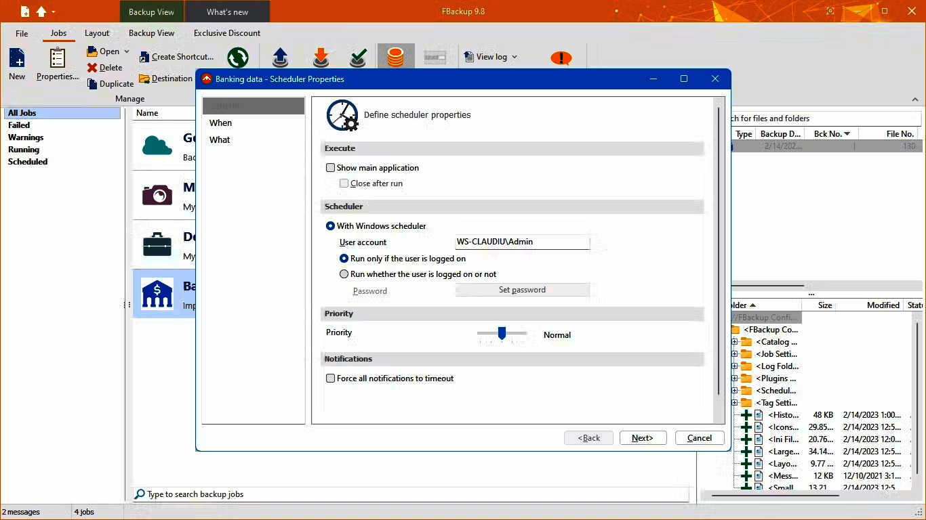Switch to the What's new tab
Screen dimensions: 926x520
coord(227,12)
